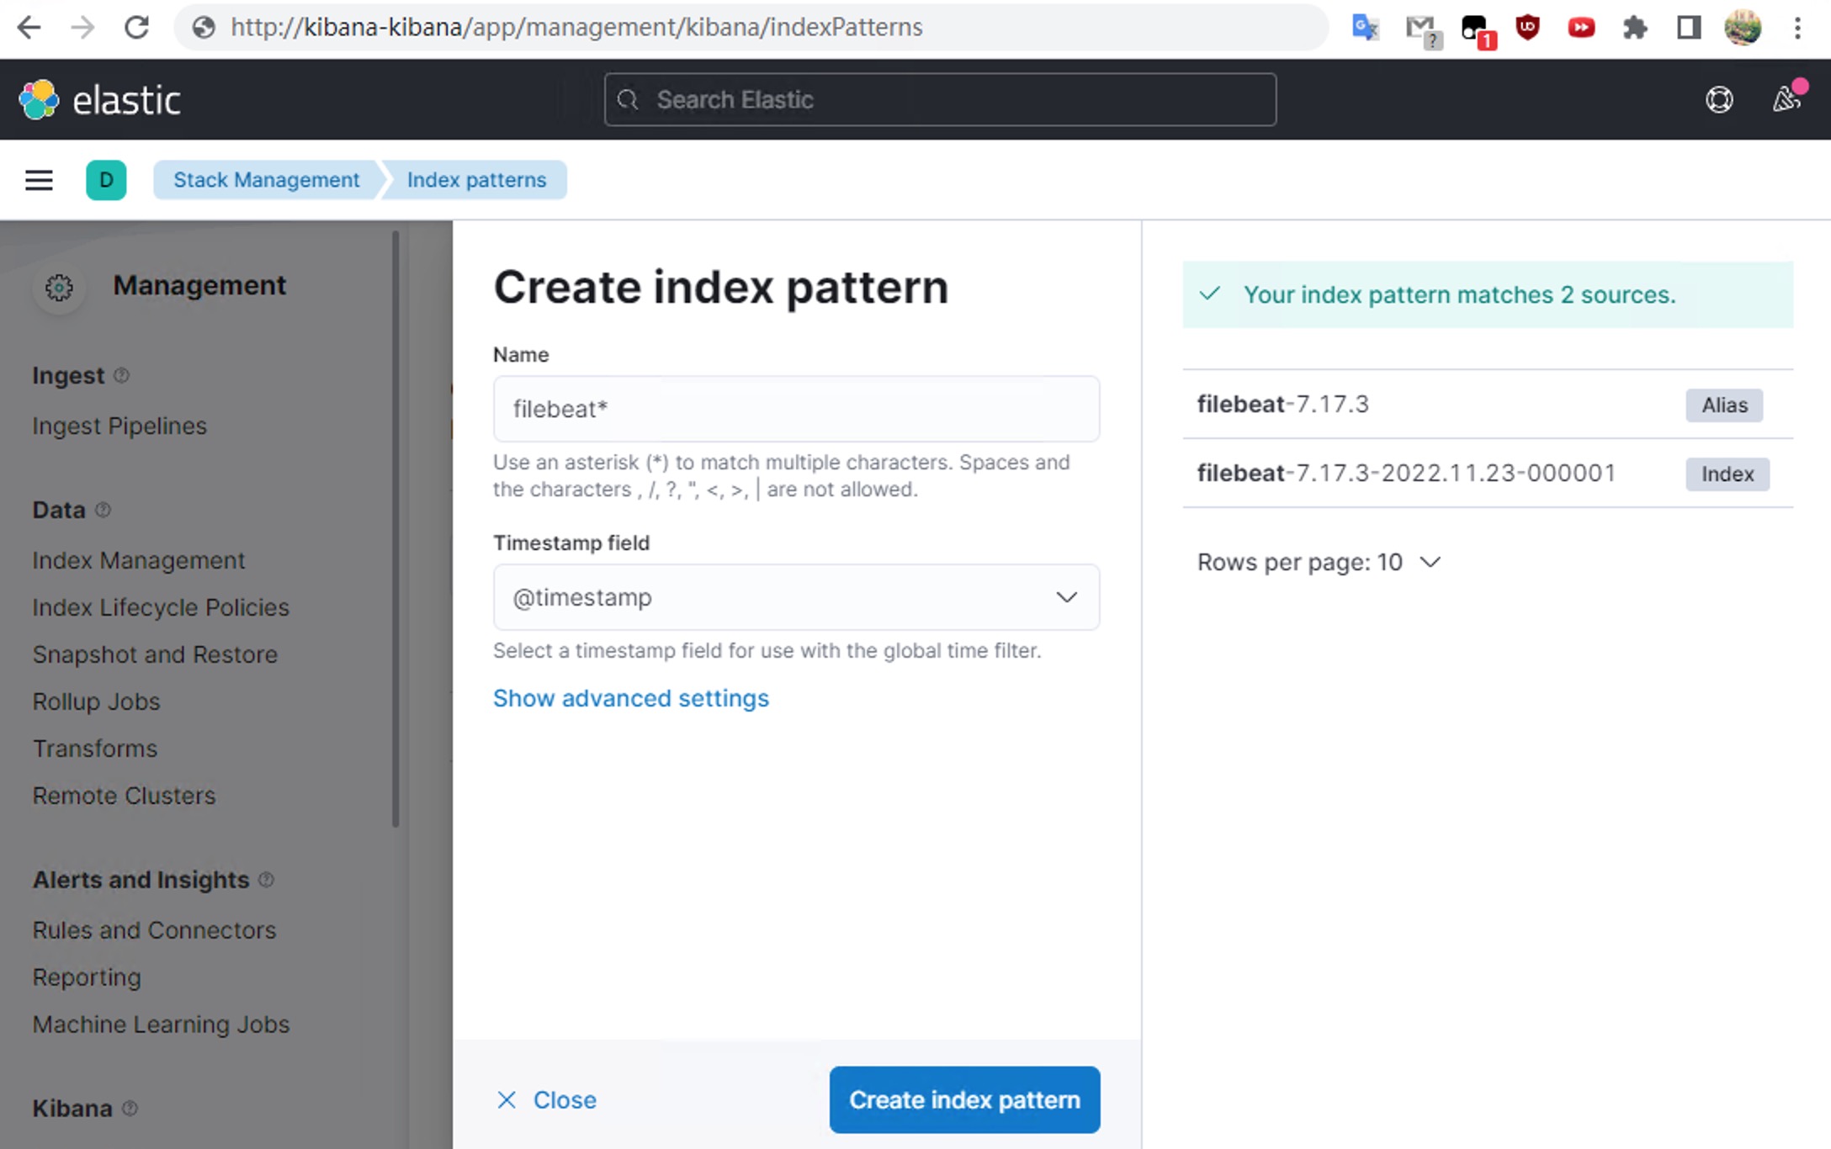The height and width of the screenshot is (1149, 1831).
Task: Click the D space avatar
Action: click(x=106, y=180)
